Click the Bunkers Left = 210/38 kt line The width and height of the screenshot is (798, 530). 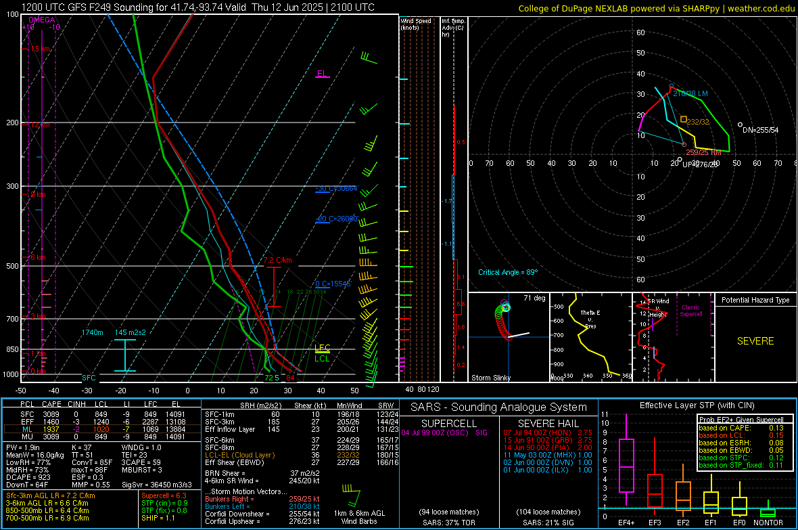tap(262, 506)
